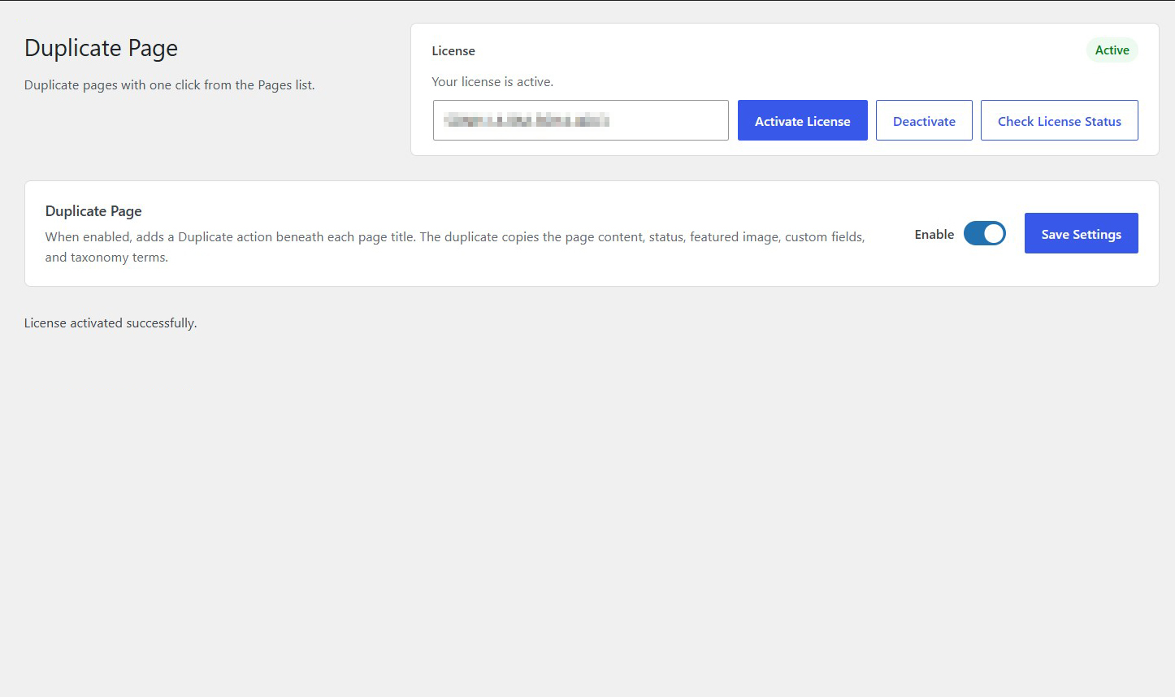Click the 'License activated successfully.' notice
Image resolution: width=1175 pixels, height=697 pixels.
point(111,323)
